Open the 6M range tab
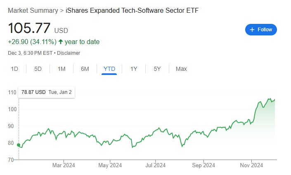 tap(85, 69)
